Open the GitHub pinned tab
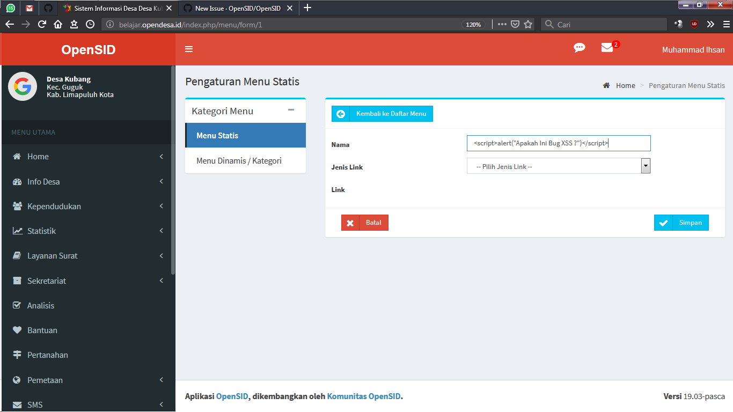This screenshot has width=733, height=412. click(x=48, y=8)
